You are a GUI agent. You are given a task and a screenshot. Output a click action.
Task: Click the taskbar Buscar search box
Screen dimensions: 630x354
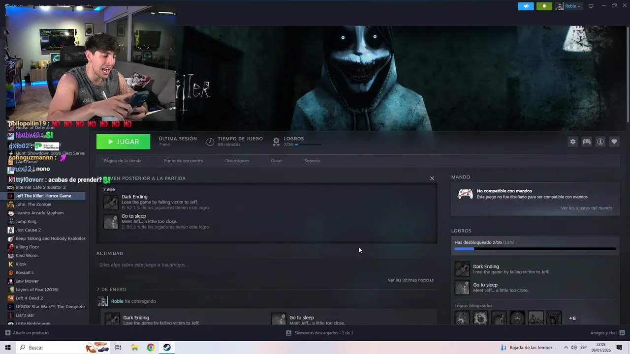(x=63, y=348)
